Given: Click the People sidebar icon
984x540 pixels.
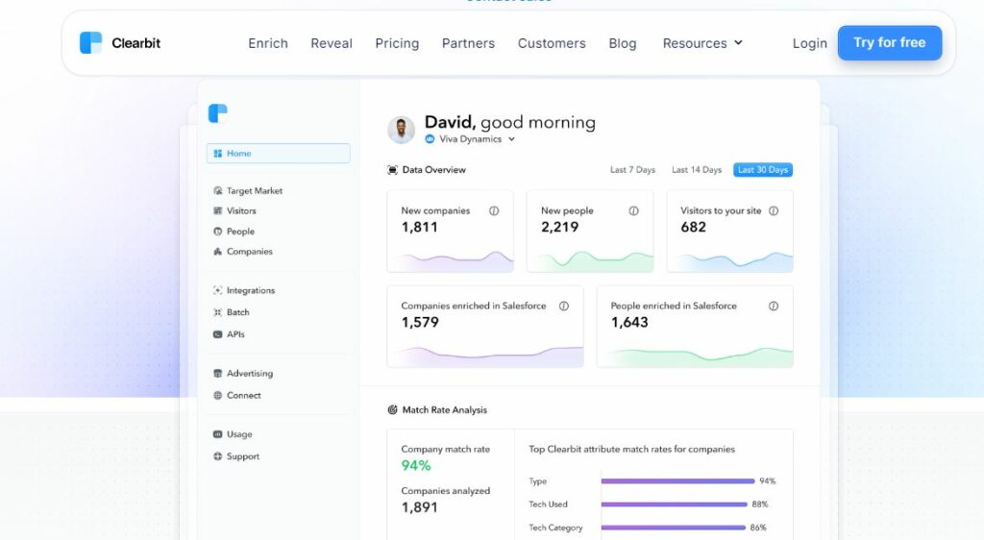Looking at the screenshot, I should coord(218,232).
